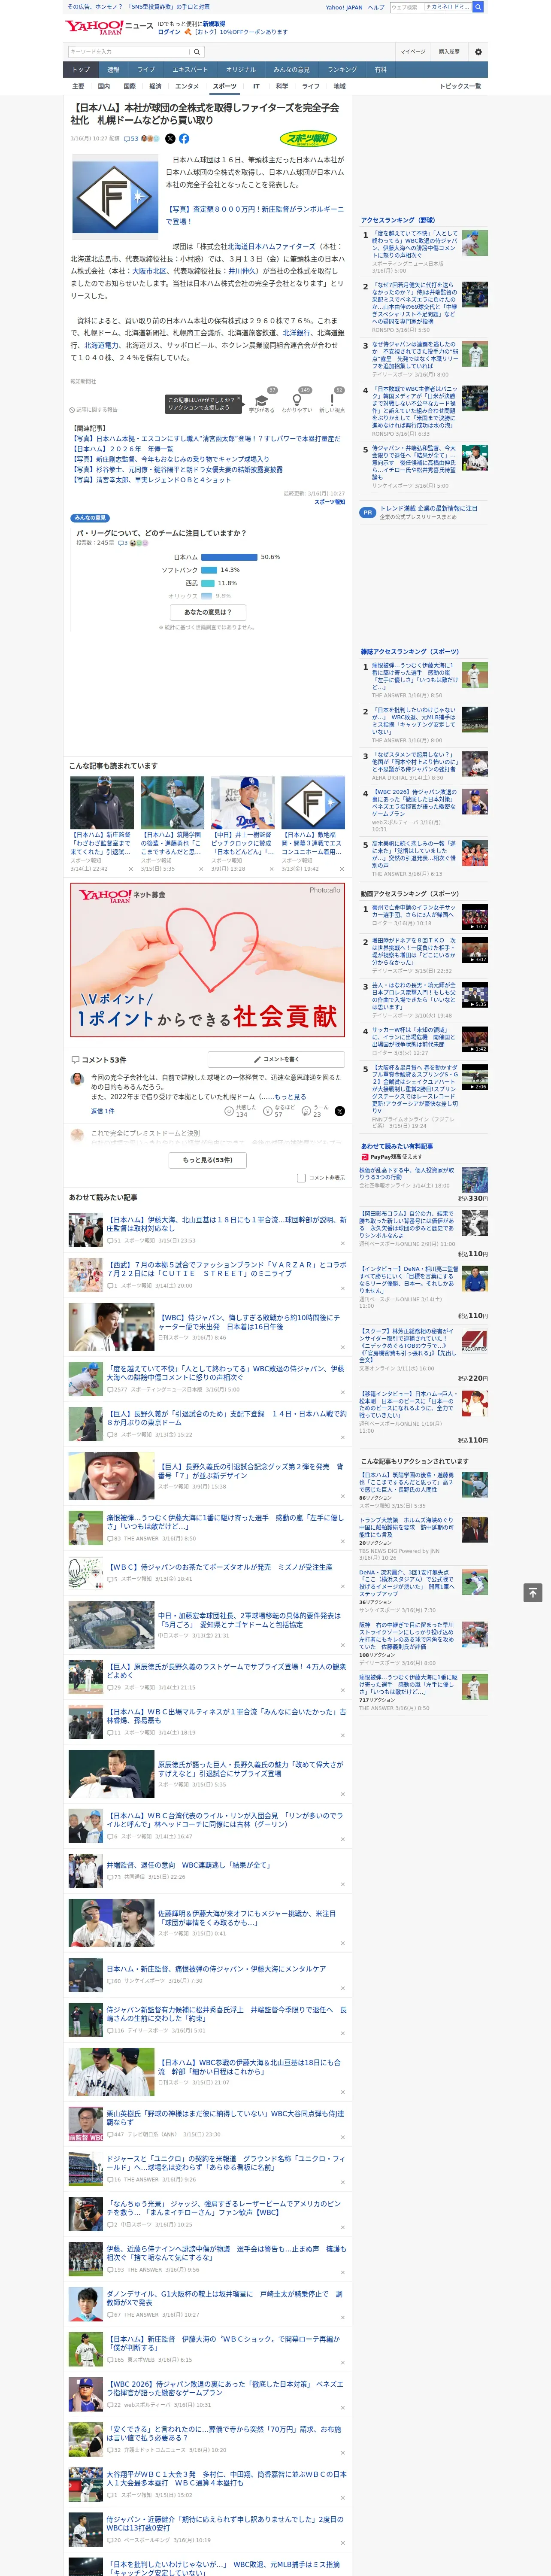Click the 記事に関する報告 report icon link

pos(95,410)
